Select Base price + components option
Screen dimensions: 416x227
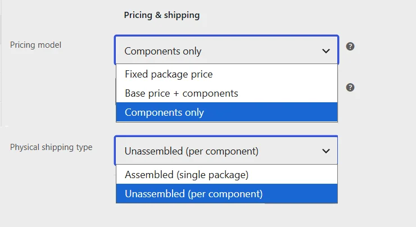click(x=227, y=93)
